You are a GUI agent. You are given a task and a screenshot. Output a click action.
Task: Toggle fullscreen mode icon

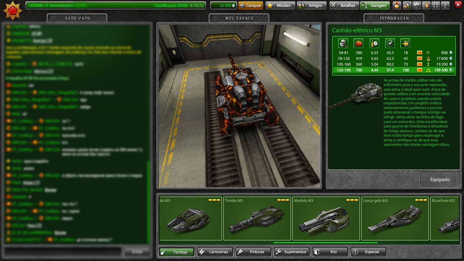pos(436,5)
